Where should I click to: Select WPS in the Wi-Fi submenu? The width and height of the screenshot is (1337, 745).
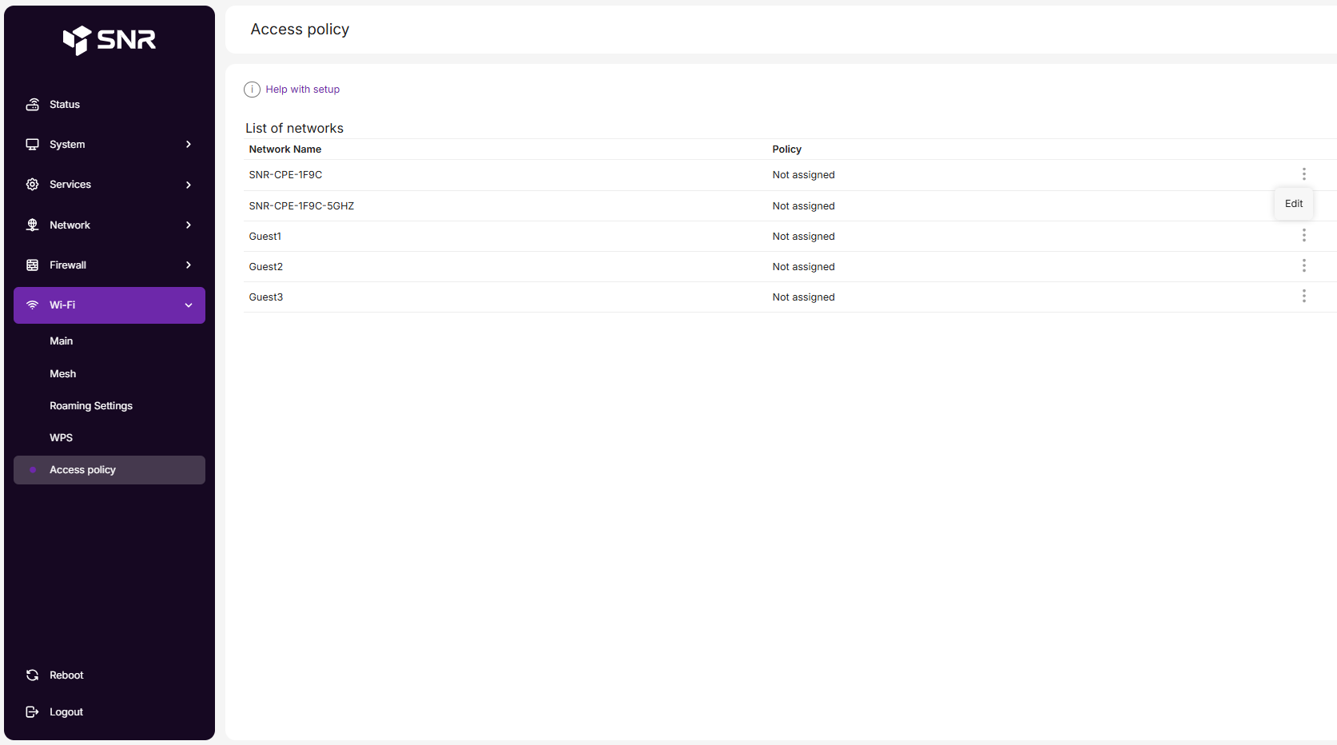pyautogui.click(x=62, y=438)
